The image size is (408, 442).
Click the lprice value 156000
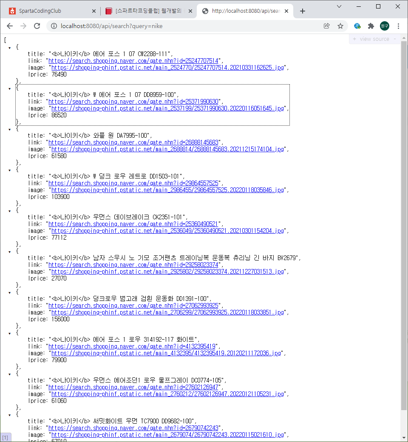tap(60, 319)
